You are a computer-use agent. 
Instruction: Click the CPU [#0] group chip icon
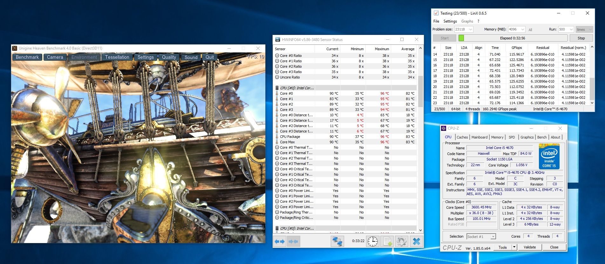pos(277,88)
